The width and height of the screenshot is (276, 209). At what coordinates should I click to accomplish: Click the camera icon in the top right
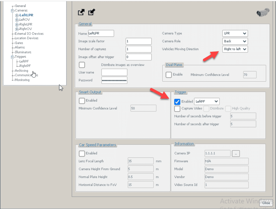point(262,12)
